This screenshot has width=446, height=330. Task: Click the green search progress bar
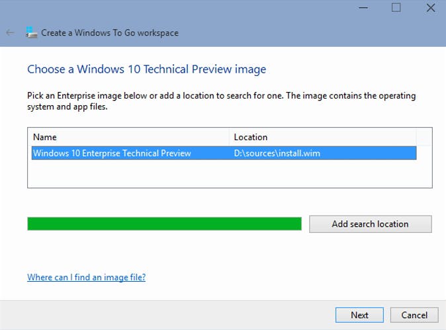tap(164, 224)
